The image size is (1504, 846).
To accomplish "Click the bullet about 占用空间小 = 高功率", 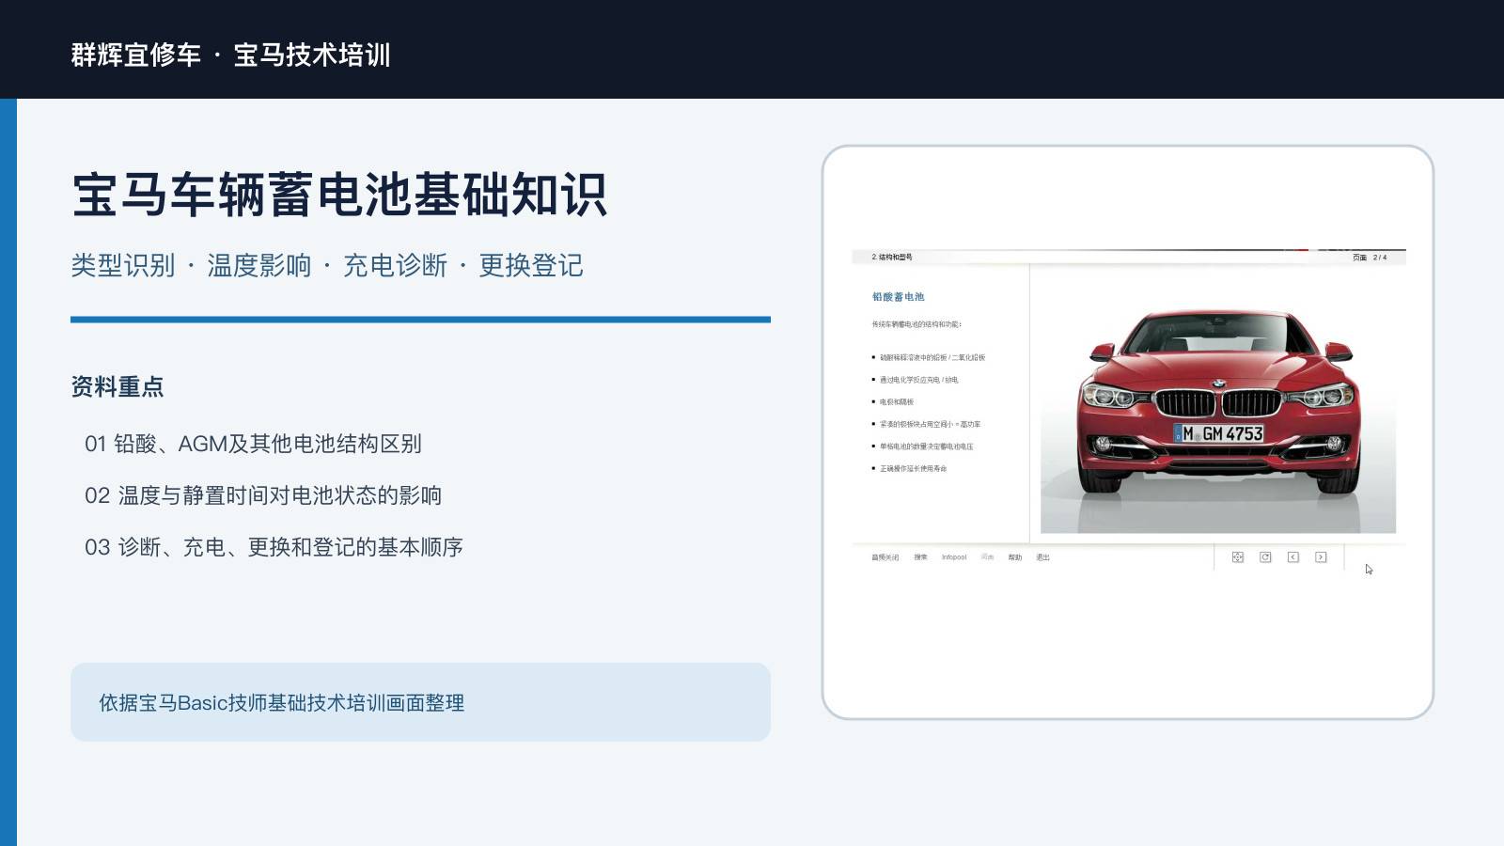I will coord(930,425).
